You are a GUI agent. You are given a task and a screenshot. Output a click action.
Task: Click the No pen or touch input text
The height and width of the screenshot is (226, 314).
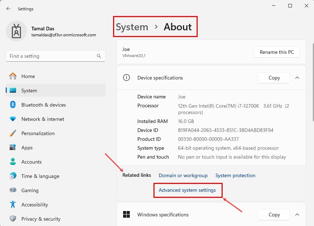[232, 157]
